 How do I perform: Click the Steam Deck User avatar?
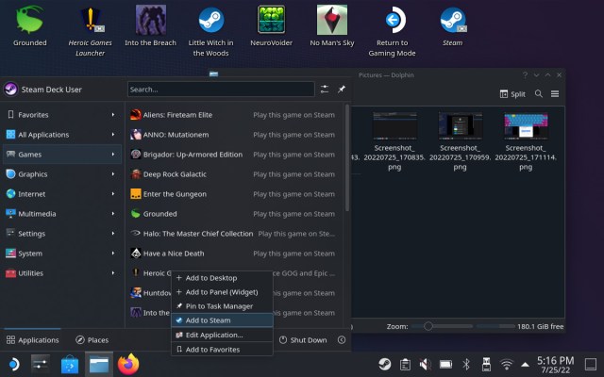point(10,90)
